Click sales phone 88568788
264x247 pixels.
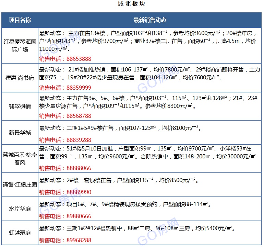pos(79,116)
